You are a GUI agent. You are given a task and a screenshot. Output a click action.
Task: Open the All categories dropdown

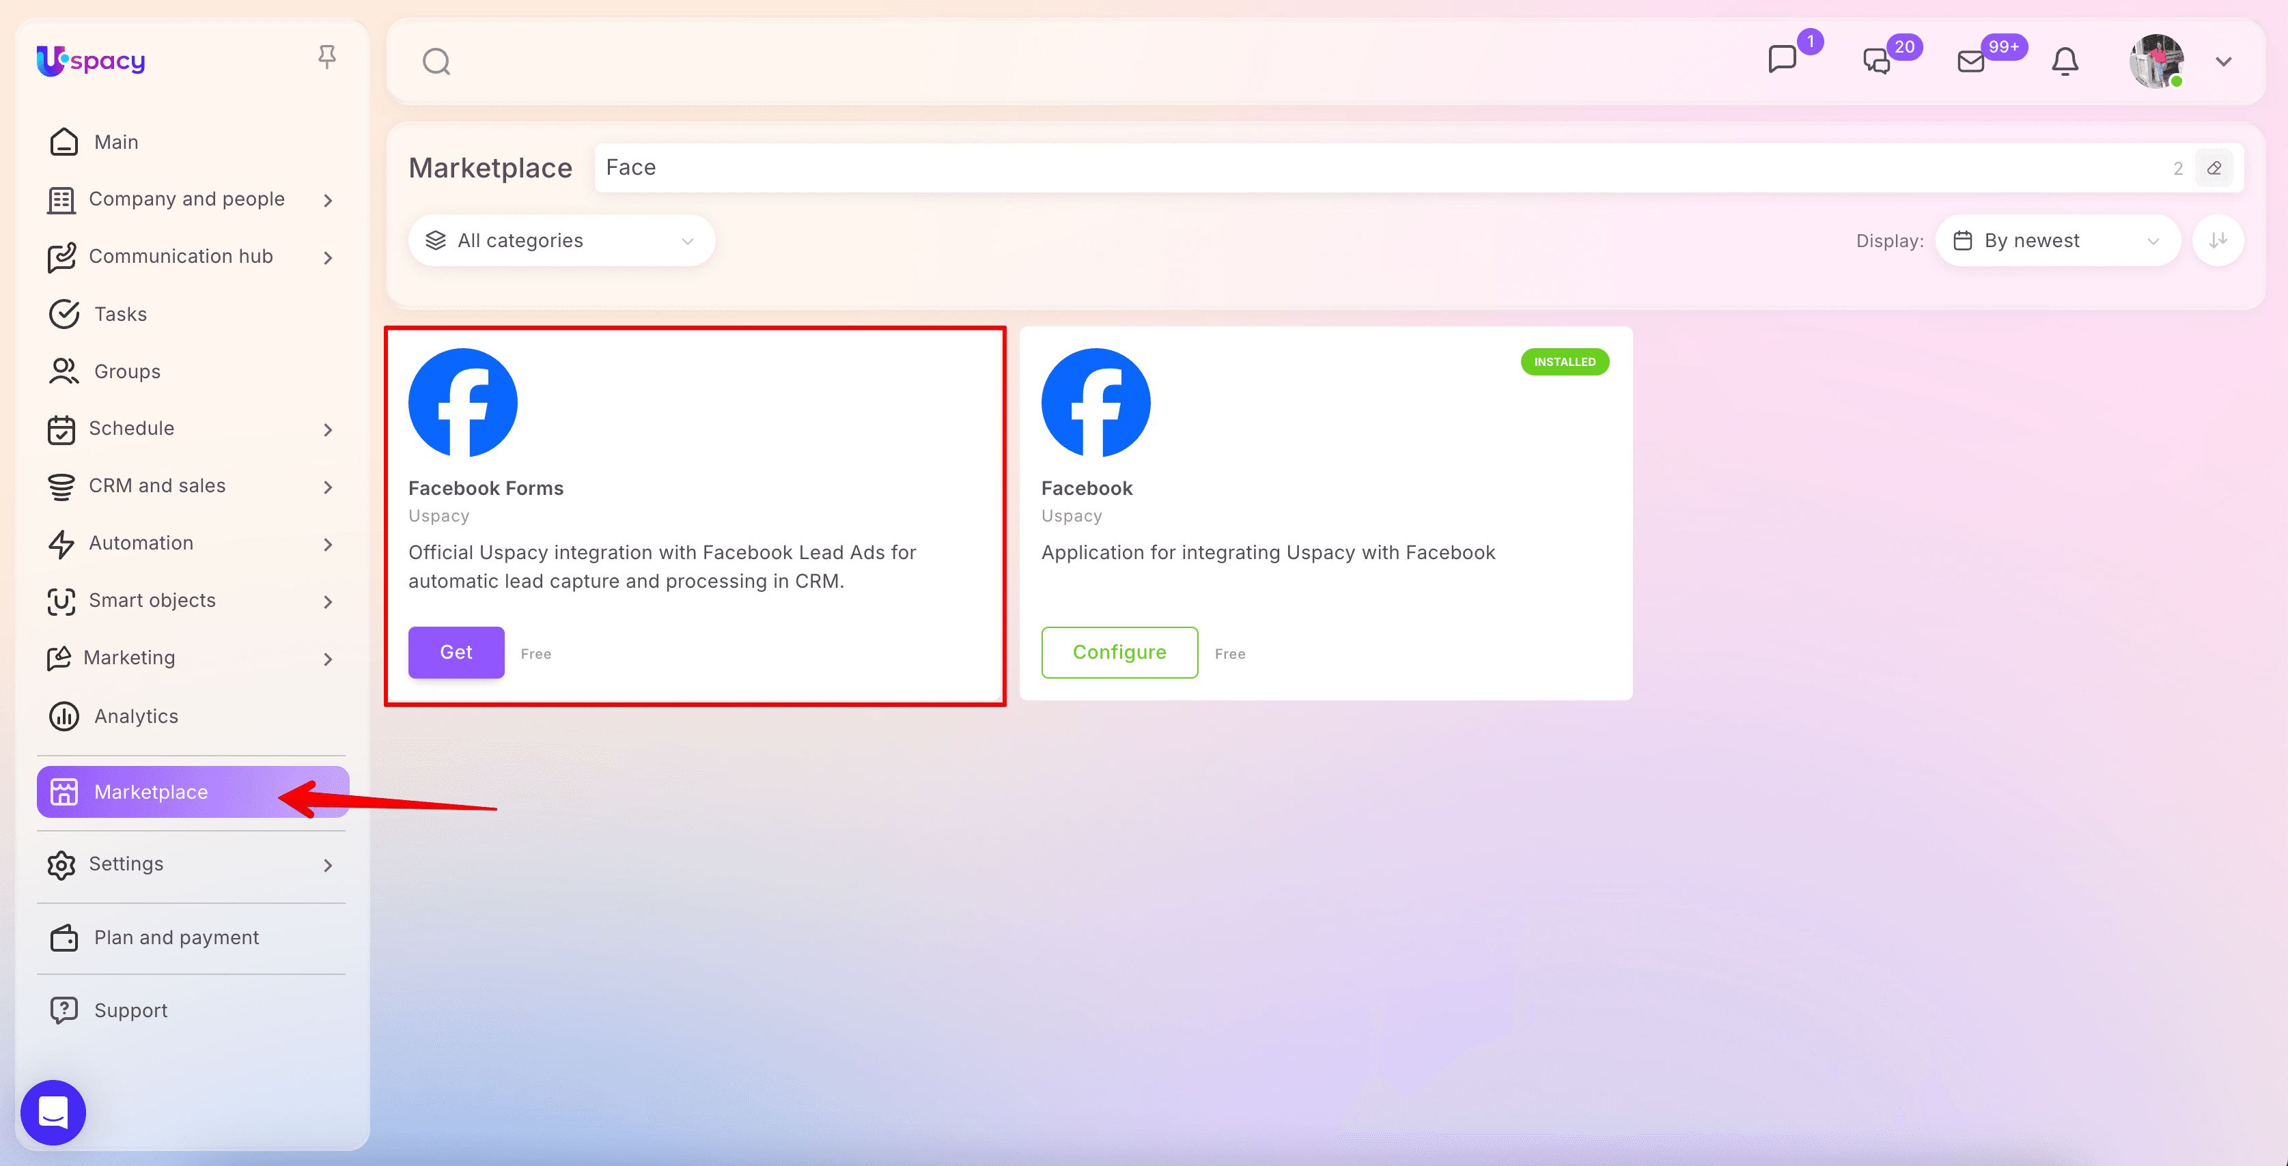click(x=561, y=240)
